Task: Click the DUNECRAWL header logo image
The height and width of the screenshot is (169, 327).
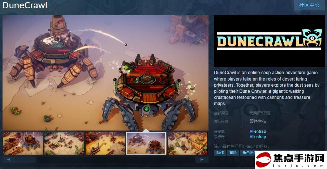Action: (x=270, y=41)
